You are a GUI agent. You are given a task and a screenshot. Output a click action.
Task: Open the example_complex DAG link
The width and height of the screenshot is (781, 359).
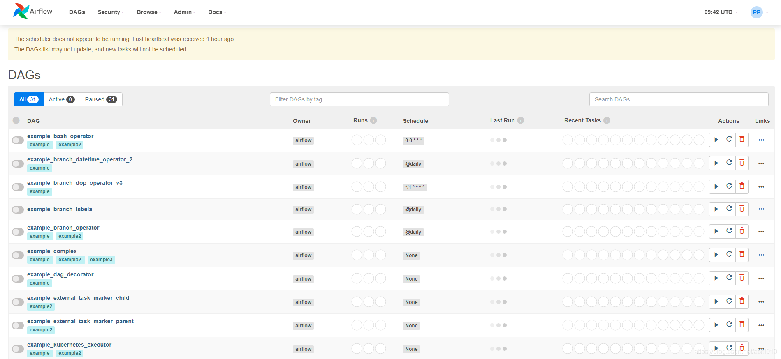tap(52, 251)
